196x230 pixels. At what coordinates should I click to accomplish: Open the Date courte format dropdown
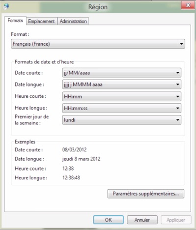pos(122,73)
